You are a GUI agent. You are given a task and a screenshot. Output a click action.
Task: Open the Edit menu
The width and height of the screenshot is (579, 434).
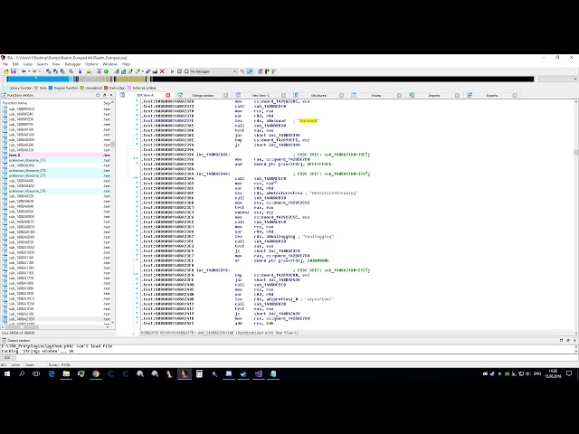15,64
